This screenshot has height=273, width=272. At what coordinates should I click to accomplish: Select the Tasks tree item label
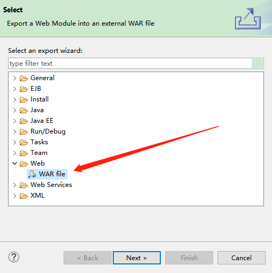[39, 142]
